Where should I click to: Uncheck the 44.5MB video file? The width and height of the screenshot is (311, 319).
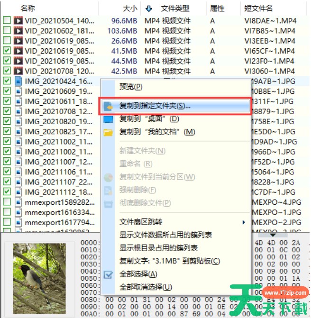[x=7, y=61]
